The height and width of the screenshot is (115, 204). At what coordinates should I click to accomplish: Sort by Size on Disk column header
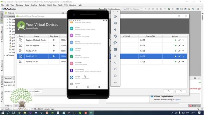(150, 36)
